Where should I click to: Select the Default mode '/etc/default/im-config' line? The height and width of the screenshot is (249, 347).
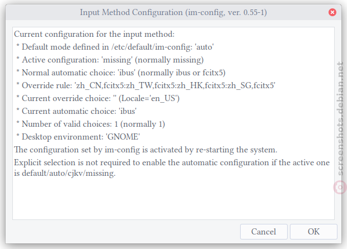pos(115,47)
